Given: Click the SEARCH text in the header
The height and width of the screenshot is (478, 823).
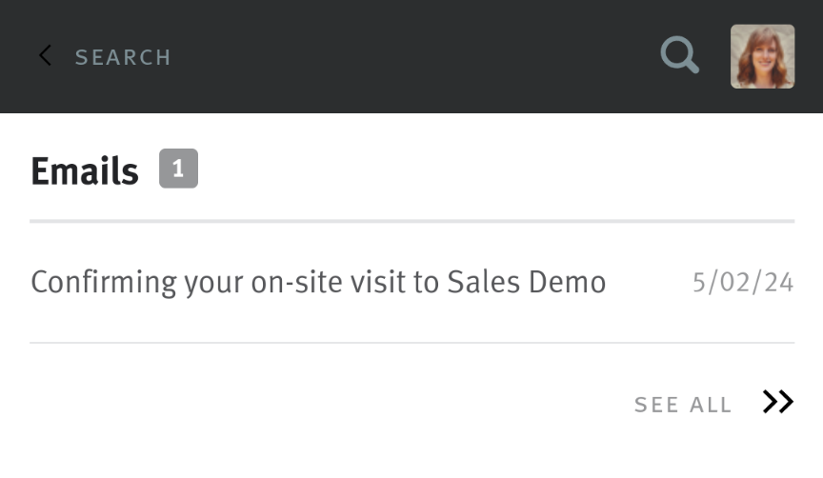Looking at the screenshot, I should (x=123, y=57).
